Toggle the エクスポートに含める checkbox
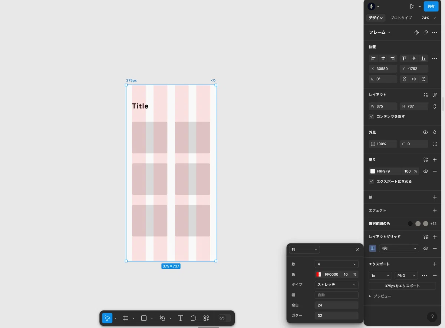445x328 pixels. [372, 182]
